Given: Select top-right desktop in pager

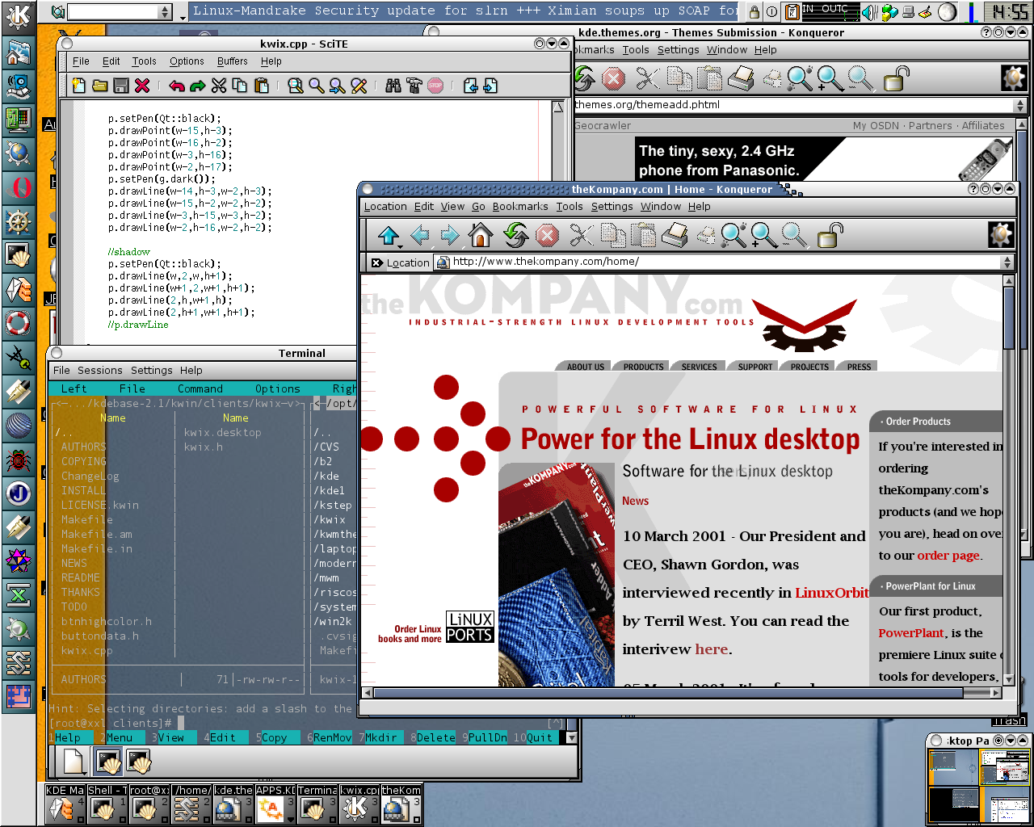Looking at the screenshot, I should 1006,768.
